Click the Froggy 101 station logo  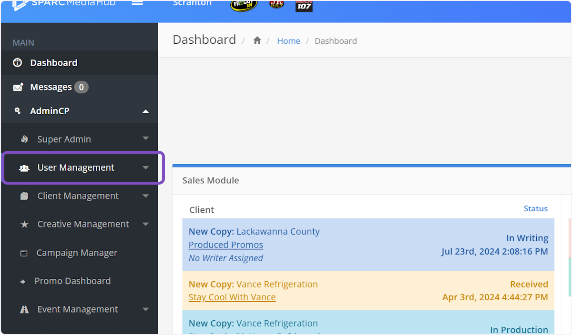(x=244, y=5)
